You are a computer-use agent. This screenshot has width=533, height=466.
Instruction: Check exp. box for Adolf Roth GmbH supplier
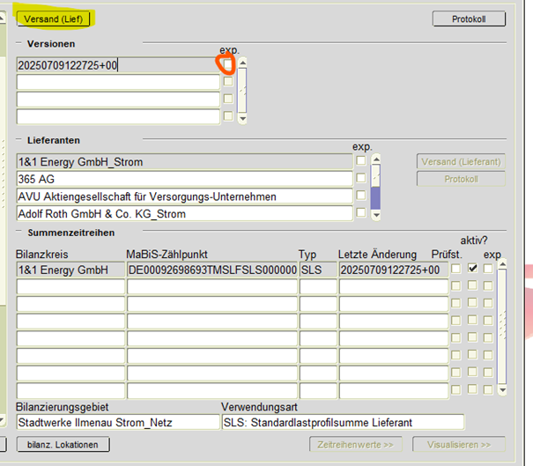(x=360, y=212)
